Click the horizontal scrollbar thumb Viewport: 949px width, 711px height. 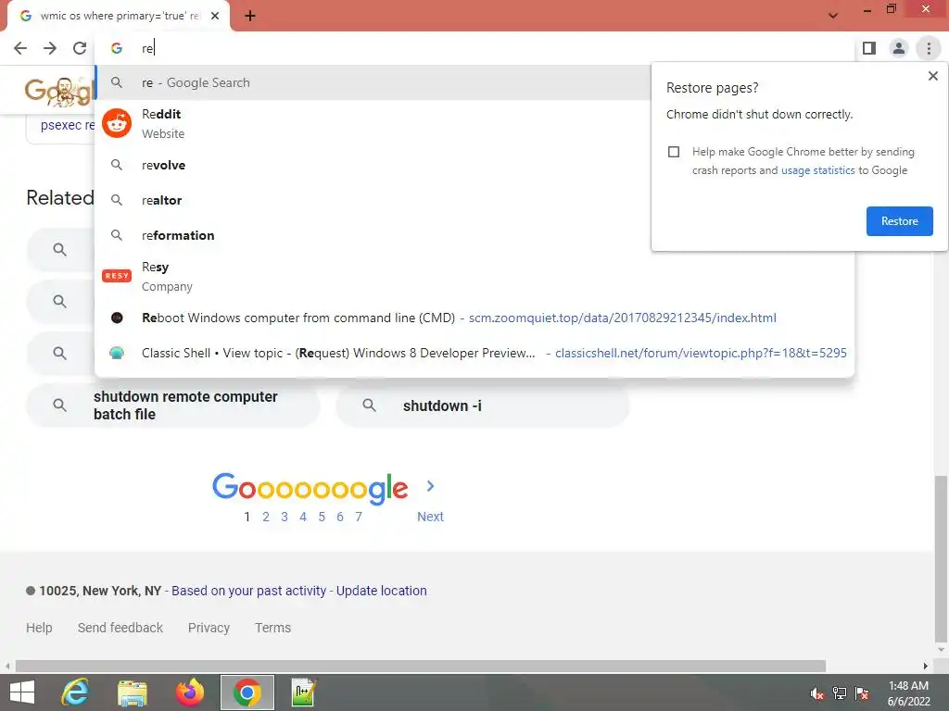tap(421, 667)
